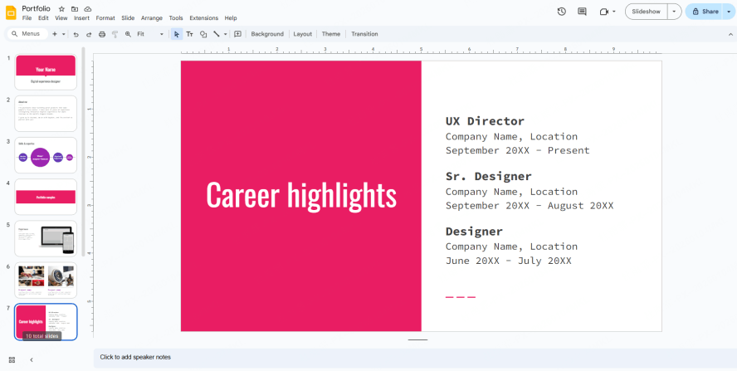The image size is (737, 371).
Task: Select the shape insert tool
Action: click(x=203, y=34)
